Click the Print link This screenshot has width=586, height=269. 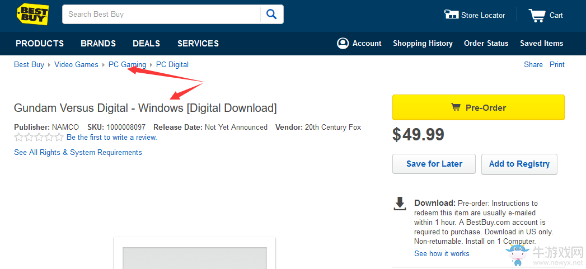point(557,65)
